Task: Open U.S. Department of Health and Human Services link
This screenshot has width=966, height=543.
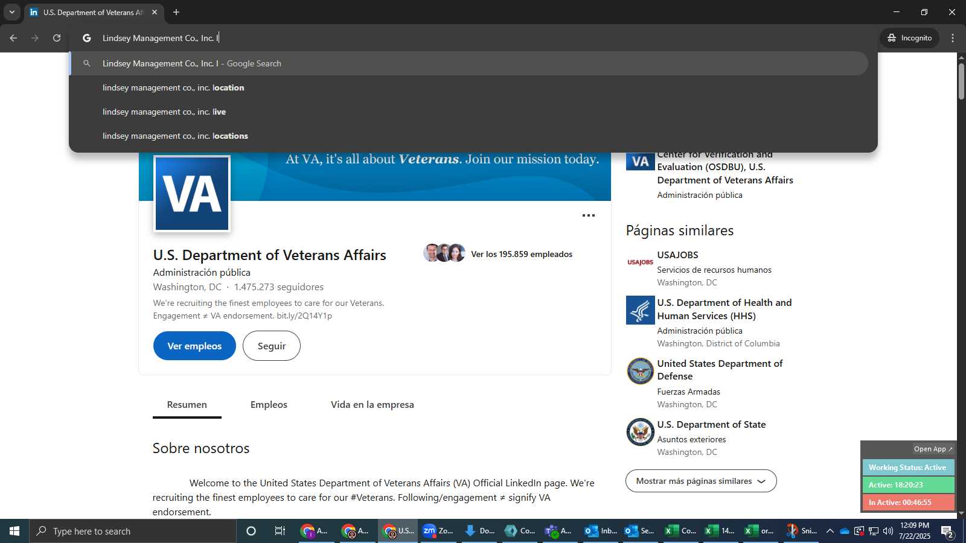Action: 724,309
